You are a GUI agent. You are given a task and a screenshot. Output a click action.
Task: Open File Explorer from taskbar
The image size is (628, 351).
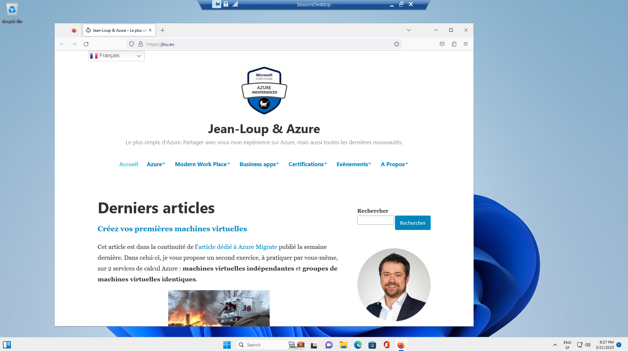coord(343,345)
